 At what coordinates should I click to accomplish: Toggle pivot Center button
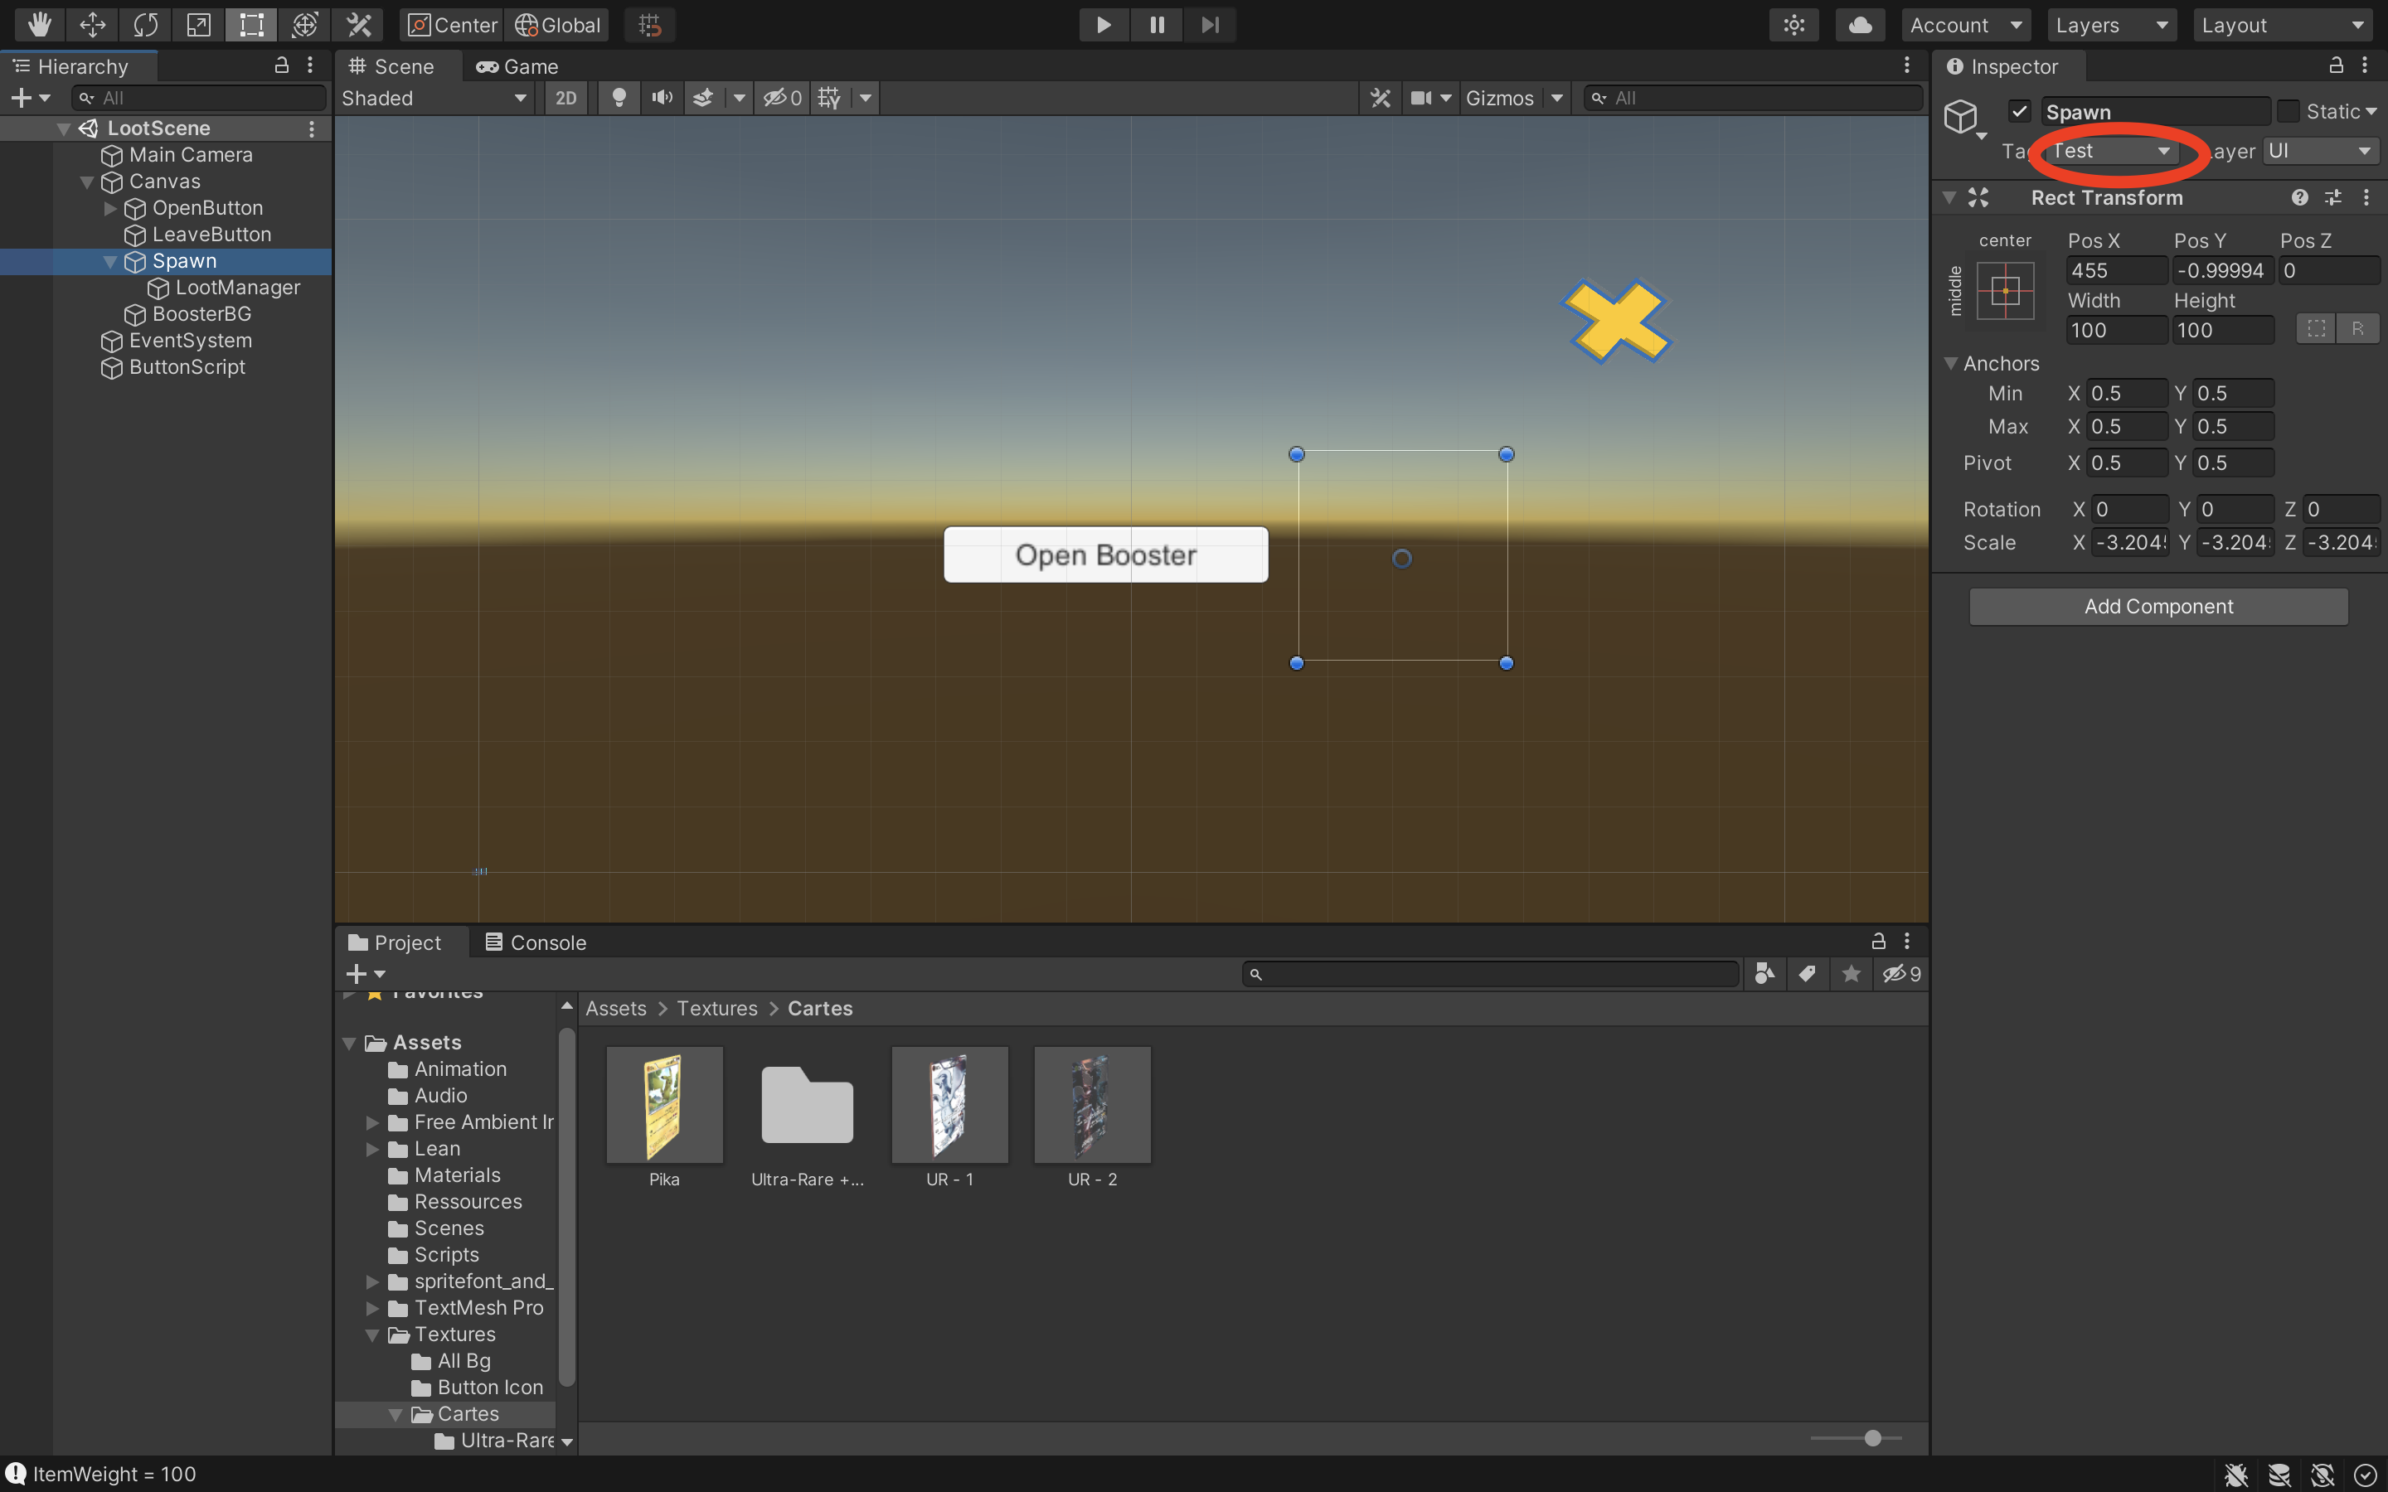(453, 25)
